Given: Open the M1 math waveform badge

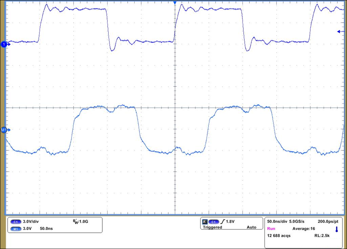Looking at the screenshot, I should coord(16,229).
